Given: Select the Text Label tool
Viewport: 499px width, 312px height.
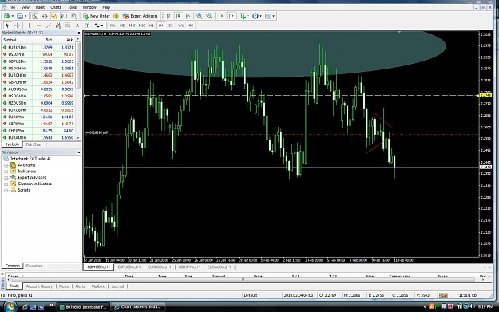Looking at the screenshot, I should tap(87, 25).
